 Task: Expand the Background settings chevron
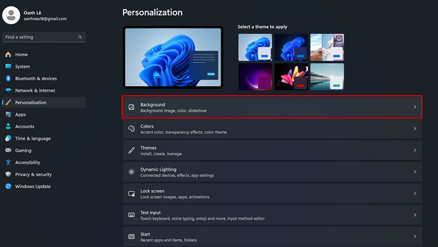(415, 107)
